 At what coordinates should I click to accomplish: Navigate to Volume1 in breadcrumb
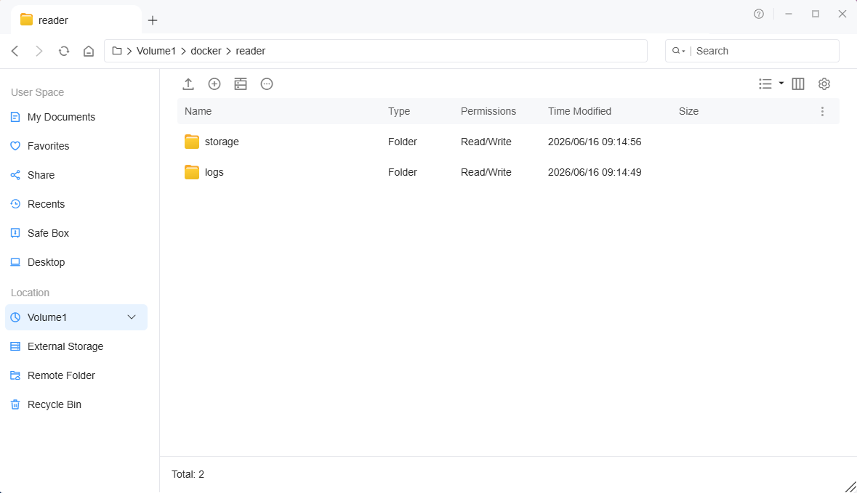pos(156,51)
